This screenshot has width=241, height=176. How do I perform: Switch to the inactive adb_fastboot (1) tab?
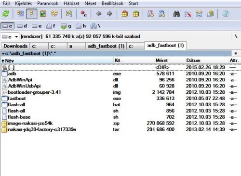pyautogui.click(x=106, y=46)
